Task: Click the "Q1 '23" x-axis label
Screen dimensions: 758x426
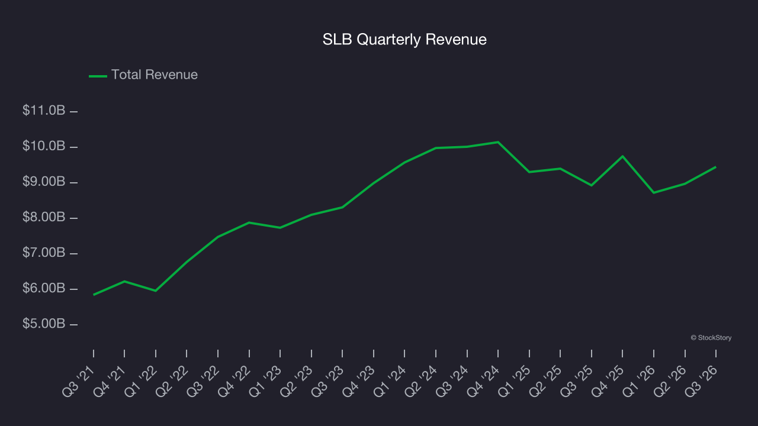Action: pos(266,381)
